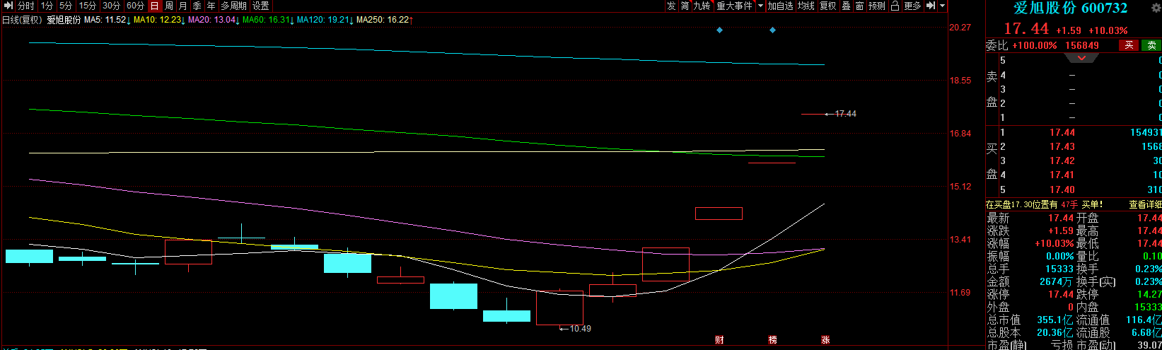Toggle the chart lock icon
1162x350 pixels.
click(x=895, y=6)
